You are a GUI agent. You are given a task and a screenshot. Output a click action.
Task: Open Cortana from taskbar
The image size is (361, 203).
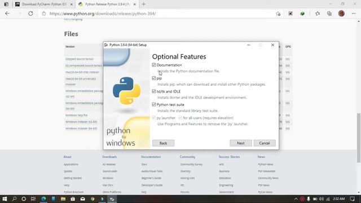24,199
